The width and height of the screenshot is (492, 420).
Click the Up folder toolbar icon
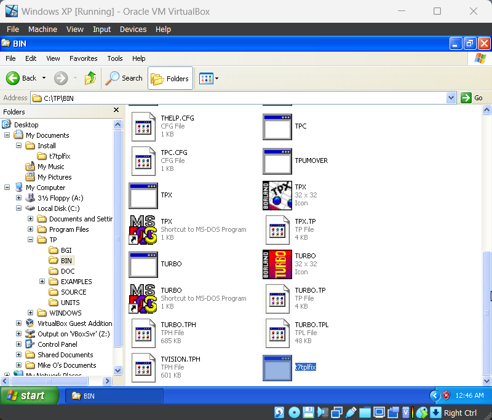(90, 78)
